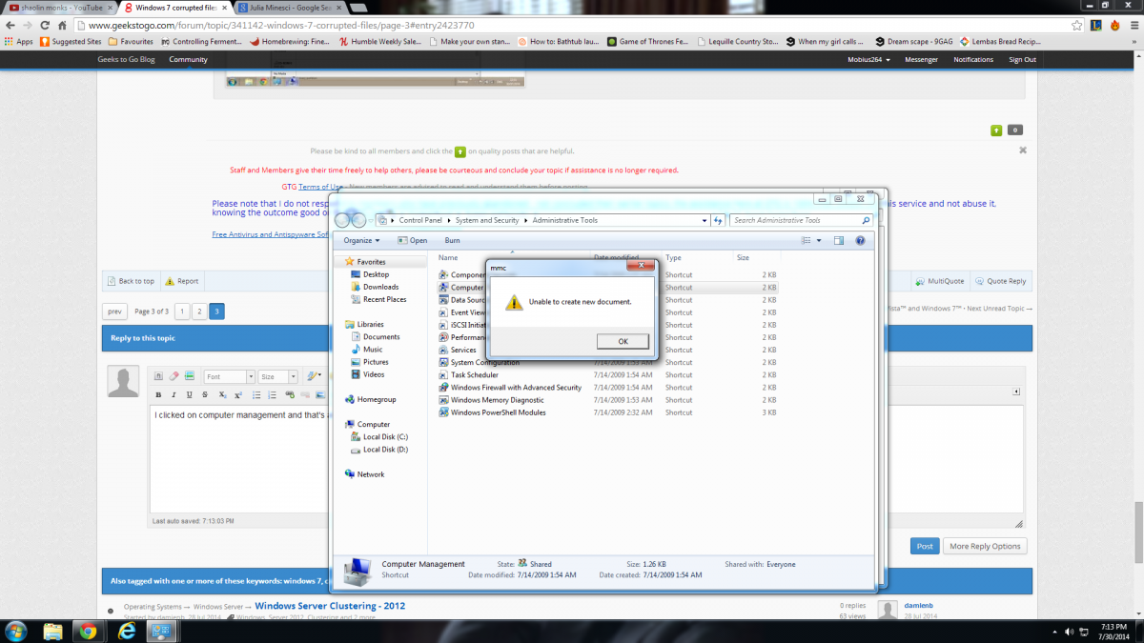Click Burn in the Explorer toolbar
The height and width of the screenshot is (643, 1144).
pos(452,240)
